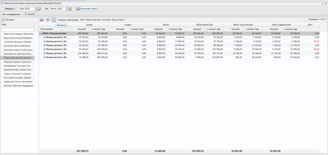Expand Месяц расчета: 03 row

coord(44,45)
